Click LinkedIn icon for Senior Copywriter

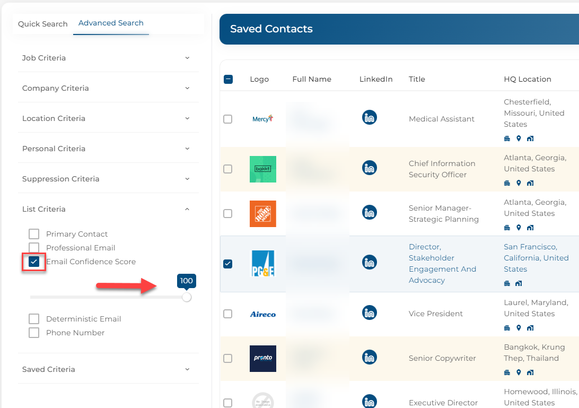[369, 357]
